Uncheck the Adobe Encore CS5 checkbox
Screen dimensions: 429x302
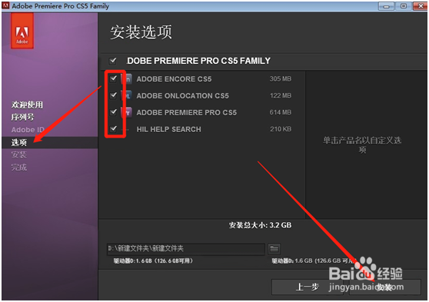pyautogui.click(x=113, y=79)
